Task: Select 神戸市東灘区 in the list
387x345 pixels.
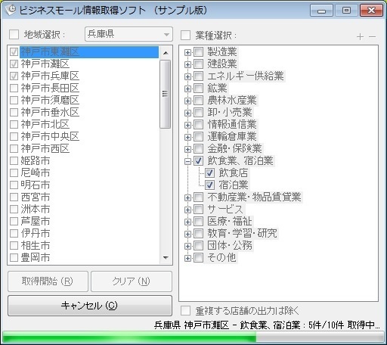Action: click(89, 52)
